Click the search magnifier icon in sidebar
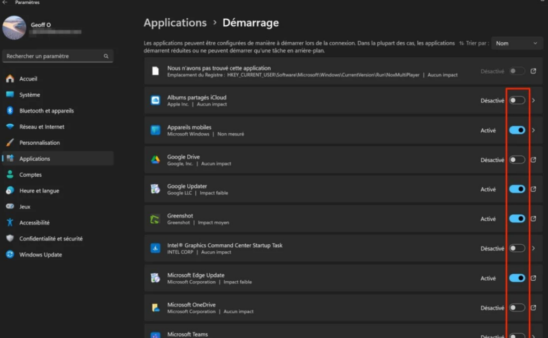 pyautogui.click(x=106, y=56)
